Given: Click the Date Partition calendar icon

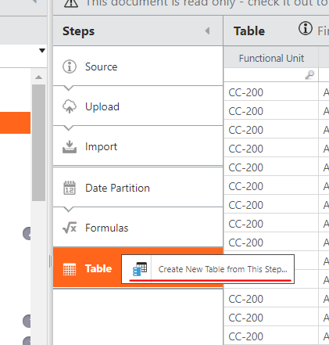Looking at the screenshot, I should (70, 188).
